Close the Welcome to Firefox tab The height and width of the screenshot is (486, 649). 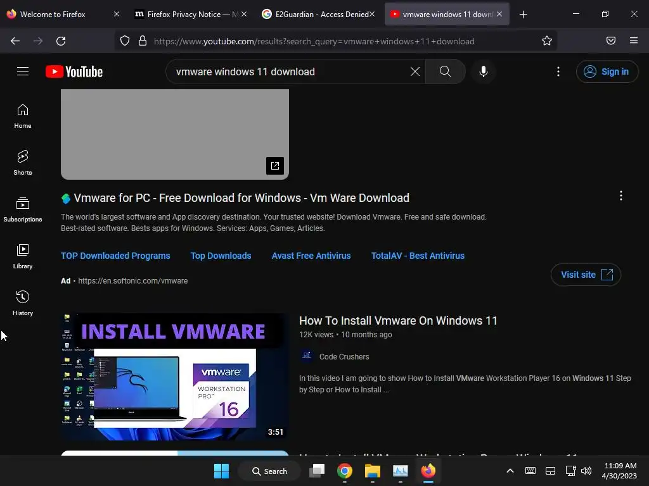[117, 15]
